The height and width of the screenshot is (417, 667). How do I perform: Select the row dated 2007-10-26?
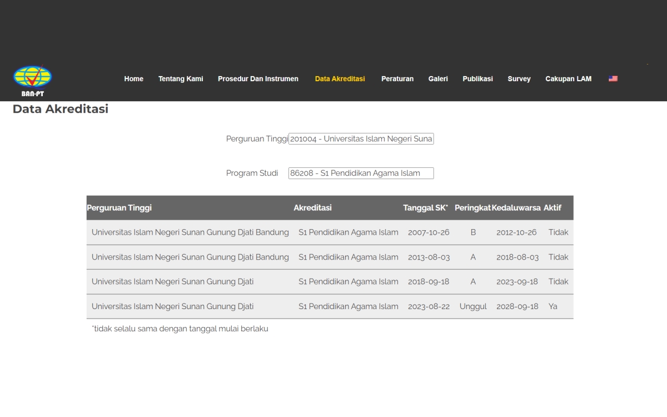tap(330, 232)
